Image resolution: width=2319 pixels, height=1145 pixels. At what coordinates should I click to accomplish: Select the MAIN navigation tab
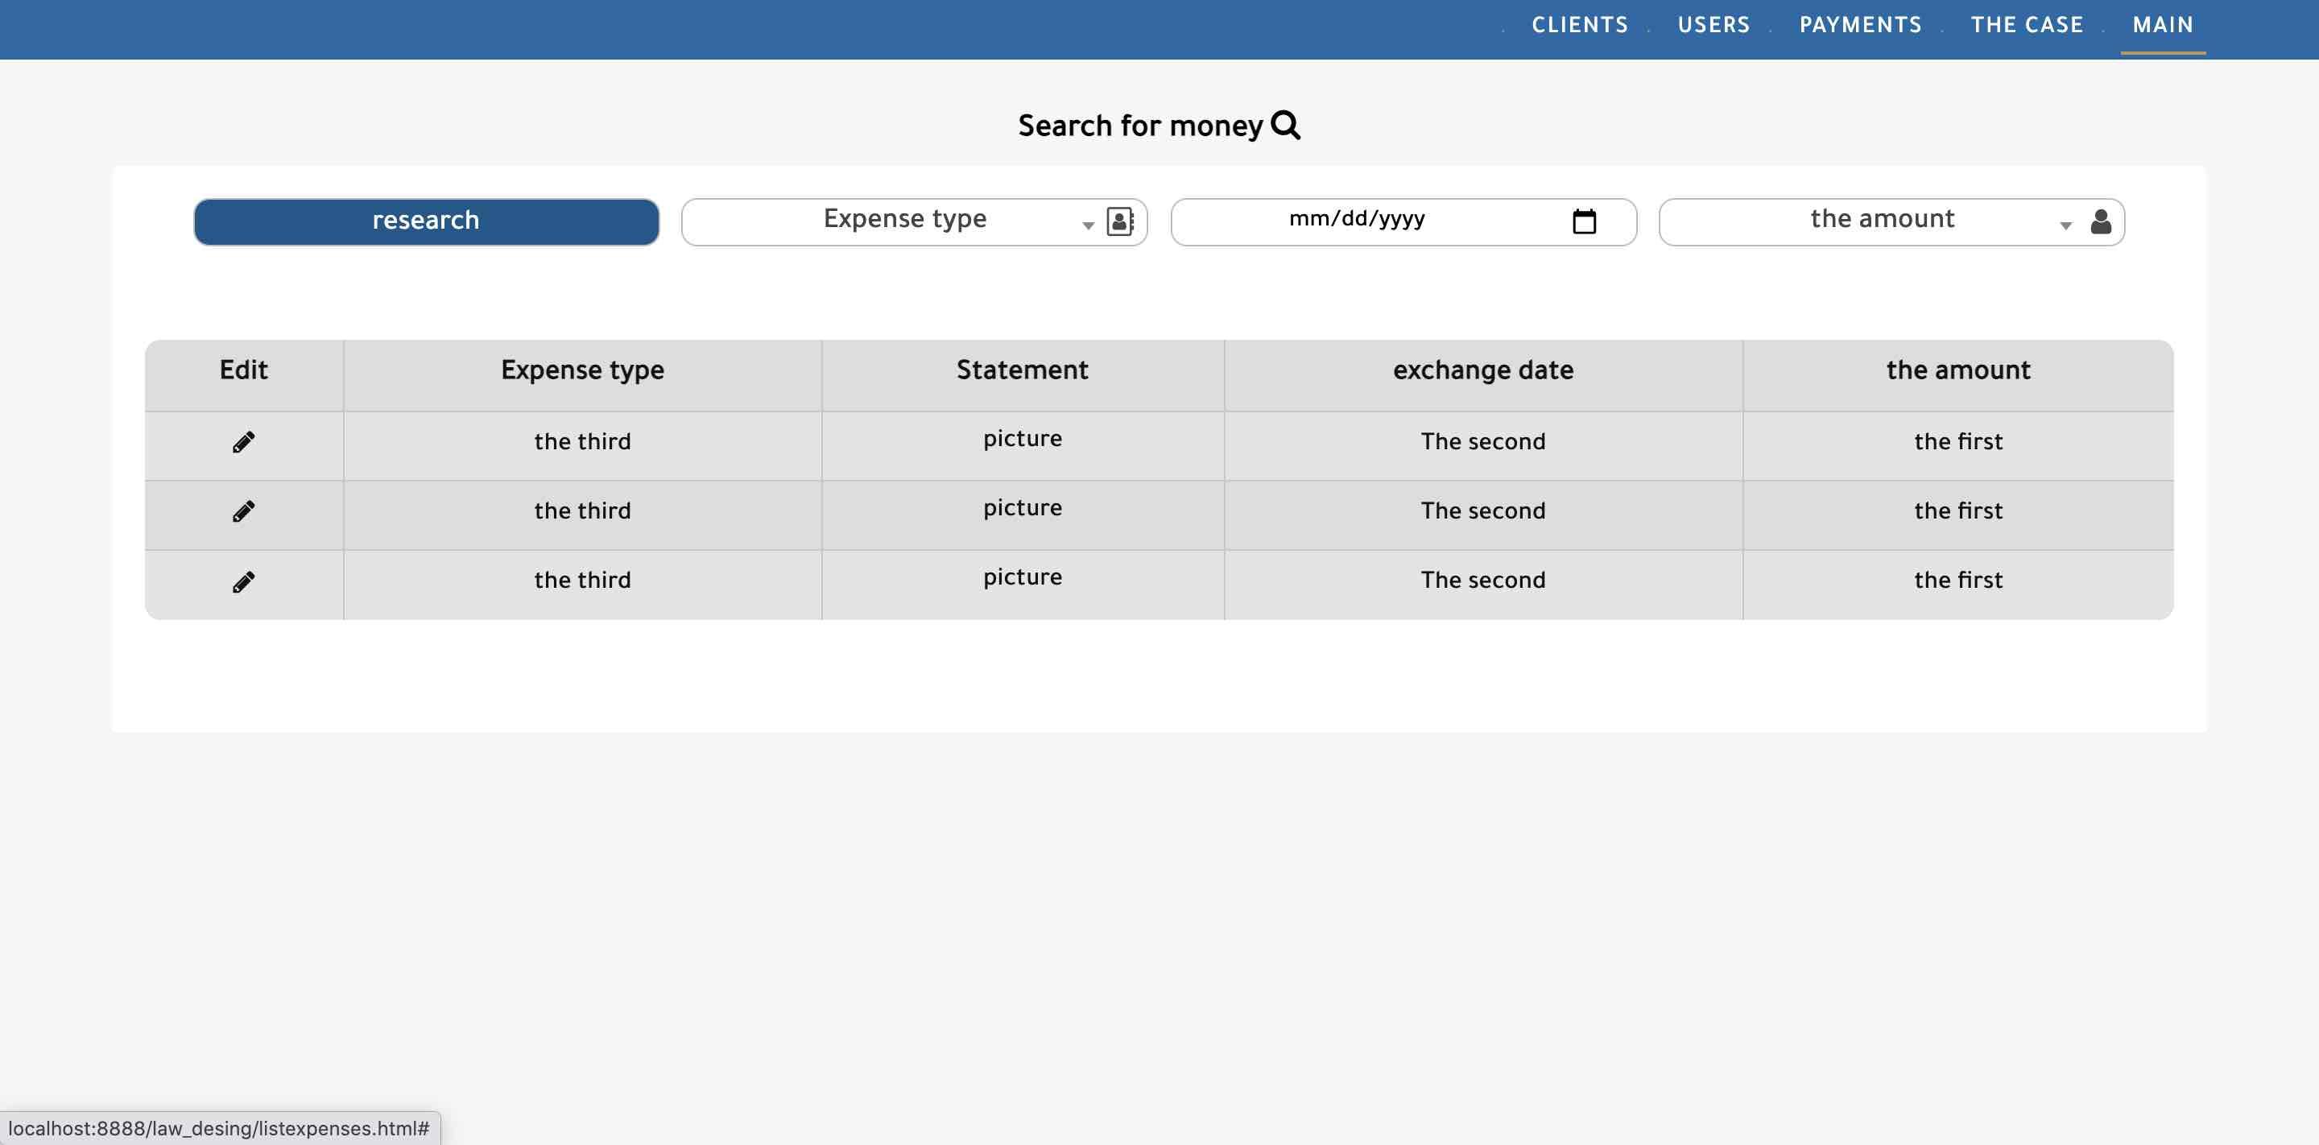2162,25
